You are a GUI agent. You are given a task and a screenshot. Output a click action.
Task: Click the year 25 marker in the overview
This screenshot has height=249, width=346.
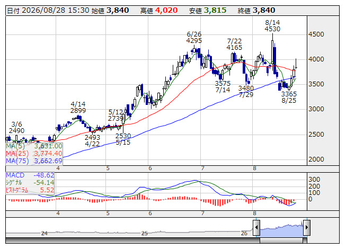[144, 233]
